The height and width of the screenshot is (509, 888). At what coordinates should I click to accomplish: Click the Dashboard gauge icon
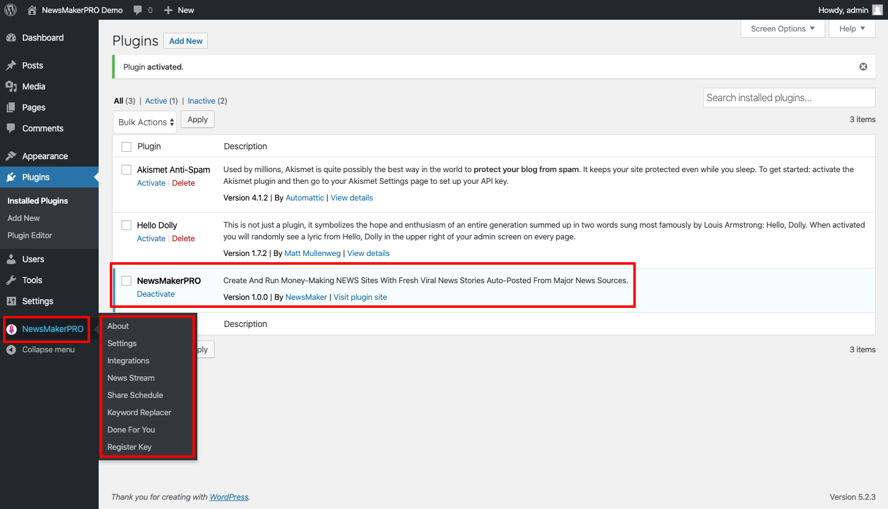point(11,38)
